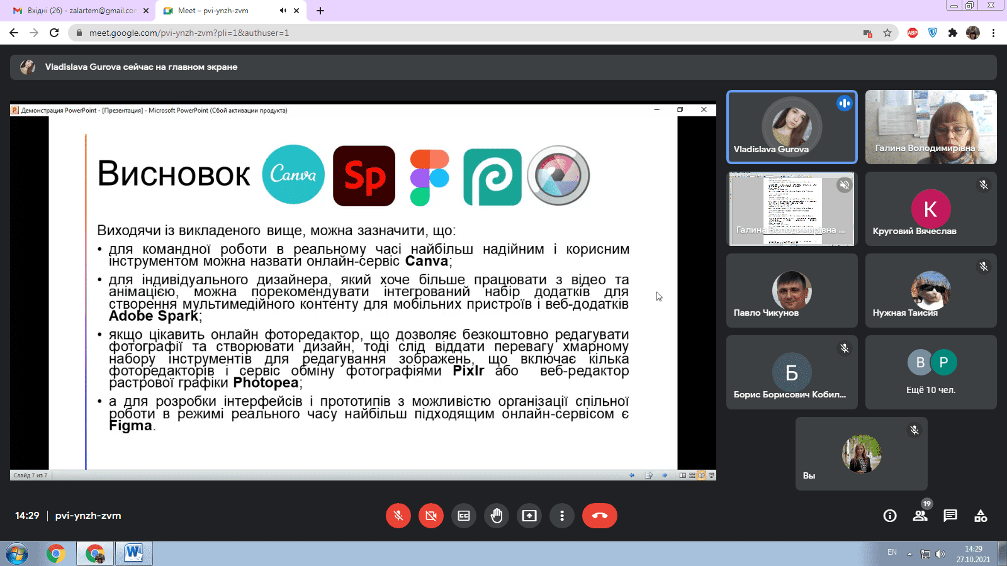Bookmark this page with the star icon
This screenshot has width=1007, height=566.
887,33
